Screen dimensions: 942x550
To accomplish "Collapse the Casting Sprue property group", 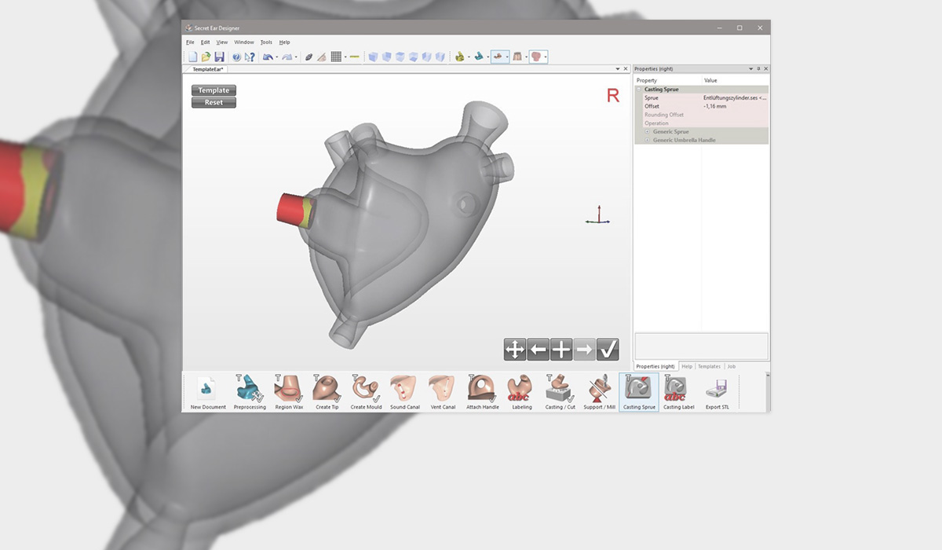I will [x=639, y=90].
